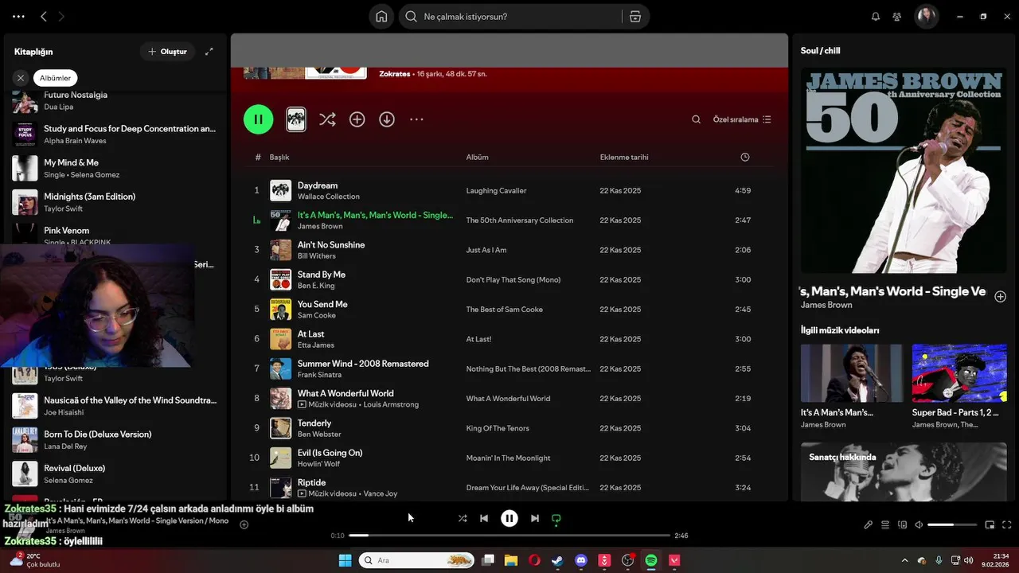Image resolution: width=1019 pixels, height=573 pixels.
Task: Open Bill Withers artist link
Action: coord(317,256)
